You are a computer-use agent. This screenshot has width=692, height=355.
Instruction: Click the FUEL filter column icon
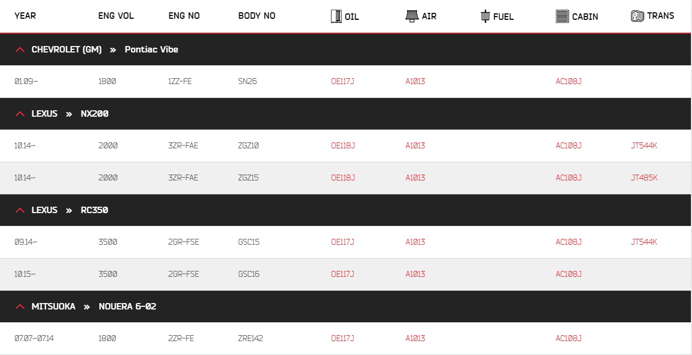point(485,16)
